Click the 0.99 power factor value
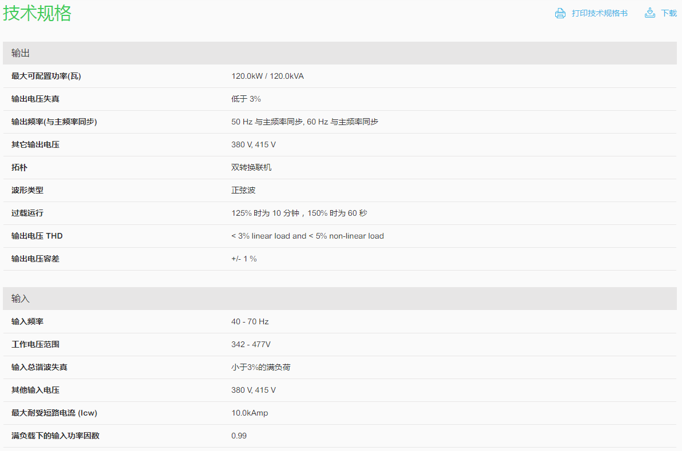The width and height of the screenshot is (682, 451). 239,436
